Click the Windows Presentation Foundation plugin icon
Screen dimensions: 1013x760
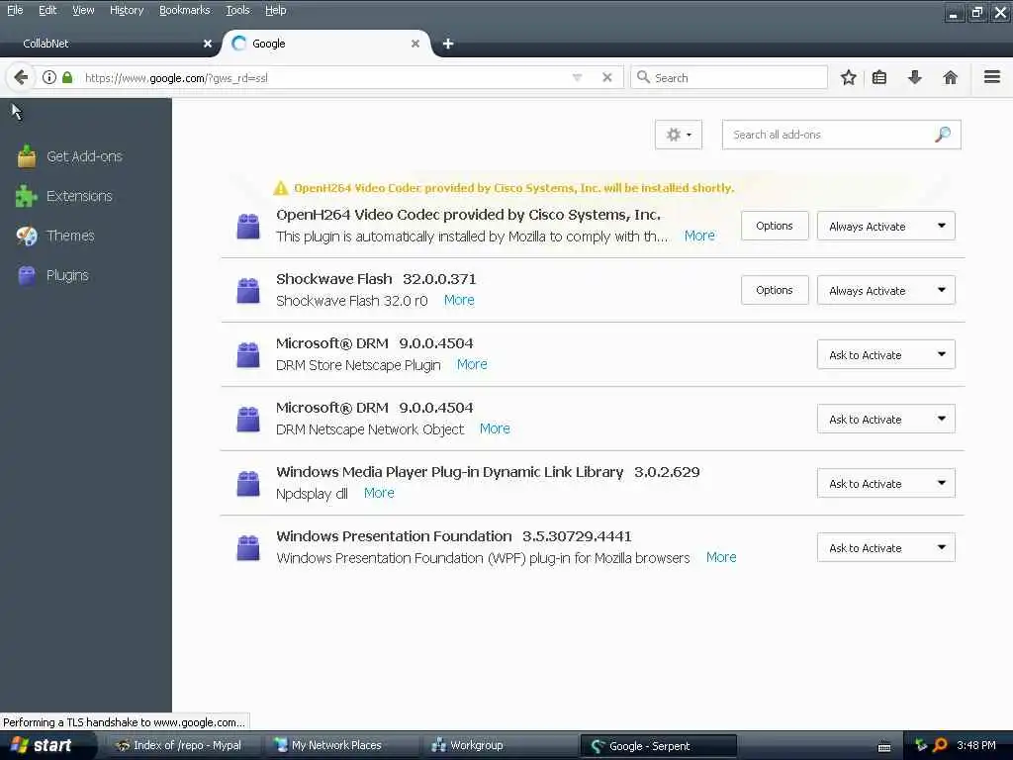click(248, 547)
